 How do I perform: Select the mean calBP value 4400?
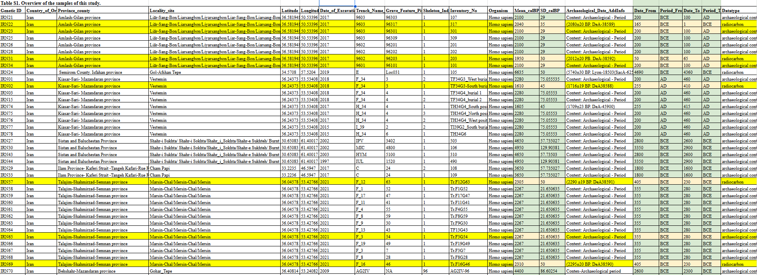[x=527, y=271]
